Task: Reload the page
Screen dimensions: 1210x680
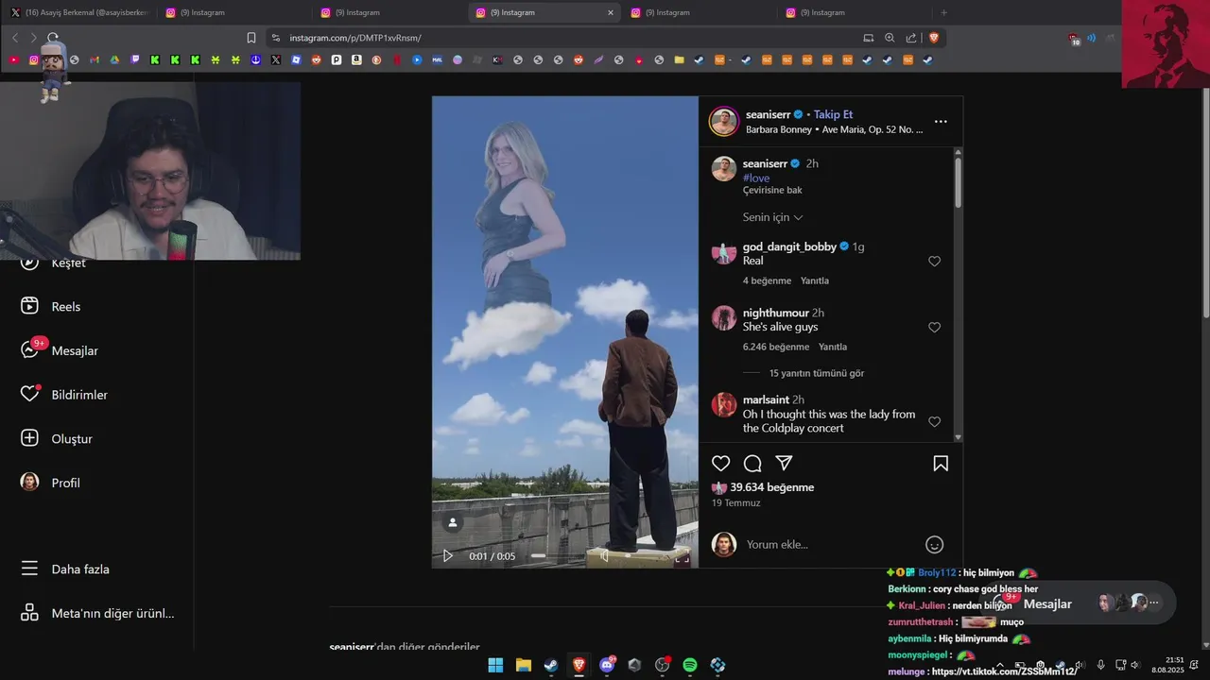Action: tap(53, 38)
